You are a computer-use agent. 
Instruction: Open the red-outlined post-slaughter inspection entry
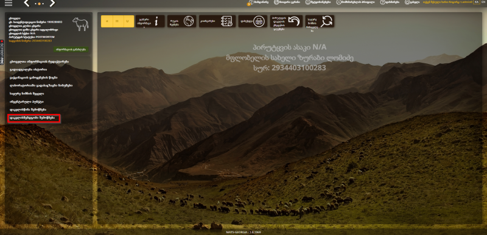pos(34,118)
